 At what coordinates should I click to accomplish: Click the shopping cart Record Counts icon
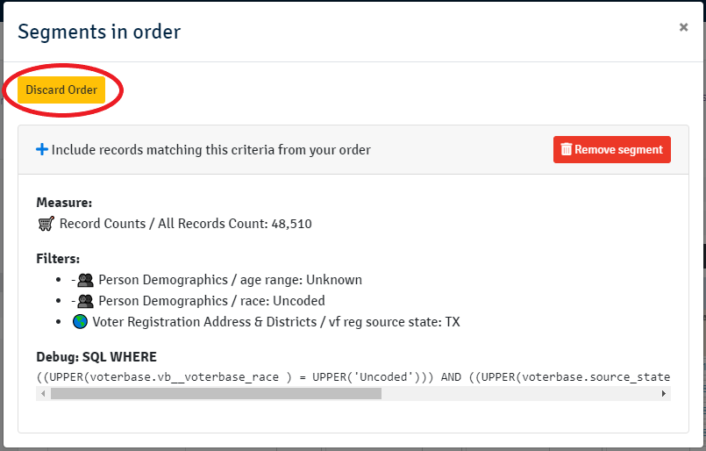[x=46, y=224]
